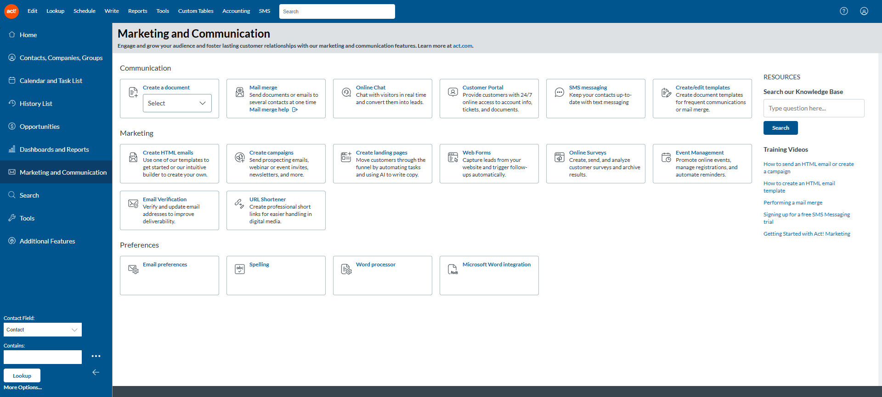The height and width of the screenshot is (397, 882).
Task: Click the Event Management calendar icon
Action: click(x=666, y=157)
